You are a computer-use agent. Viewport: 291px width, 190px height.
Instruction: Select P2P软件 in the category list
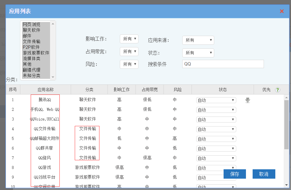coord(31,47)
